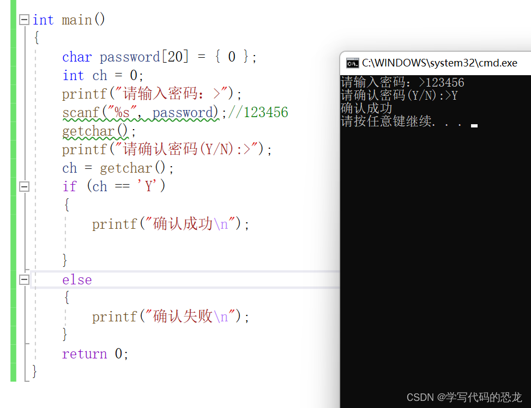Click the scanf("%s", password) statement
The height and width of the screenshot is (408, 531).
click(x=144, y=113)
